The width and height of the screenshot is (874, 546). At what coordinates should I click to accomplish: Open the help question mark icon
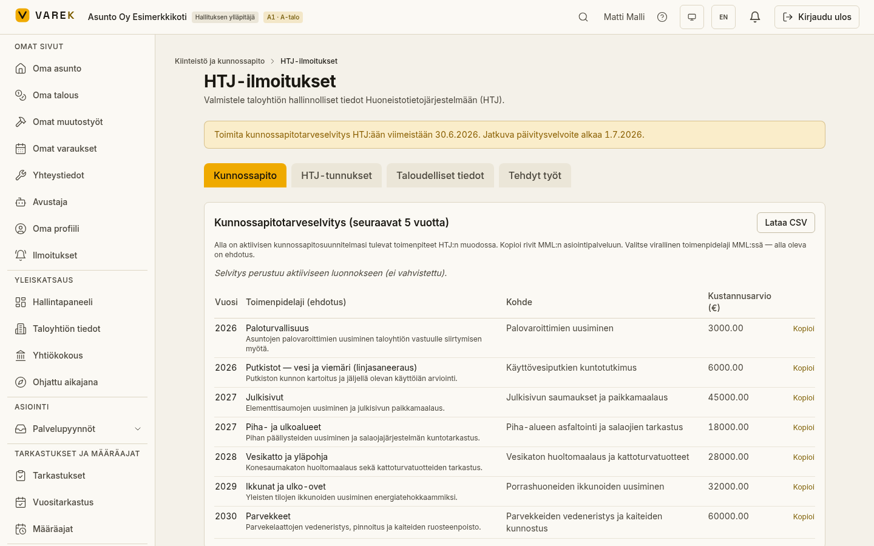[x=662, y=17]
